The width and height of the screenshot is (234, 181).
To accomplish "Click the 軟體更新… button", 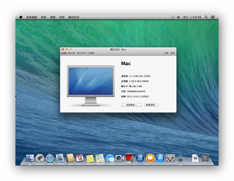I will [151, 105].
